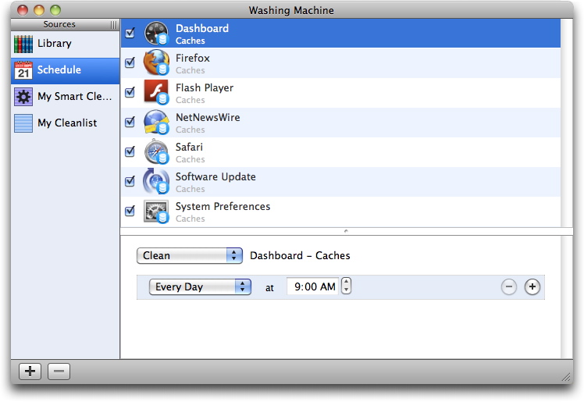Uncheck the Firefox caches checkbox
This screenshot has width=584, height=402.
click(x=130, y=62)
